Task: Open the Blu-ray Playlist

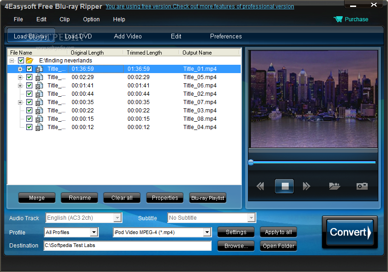Action: (x=207, y=198)
